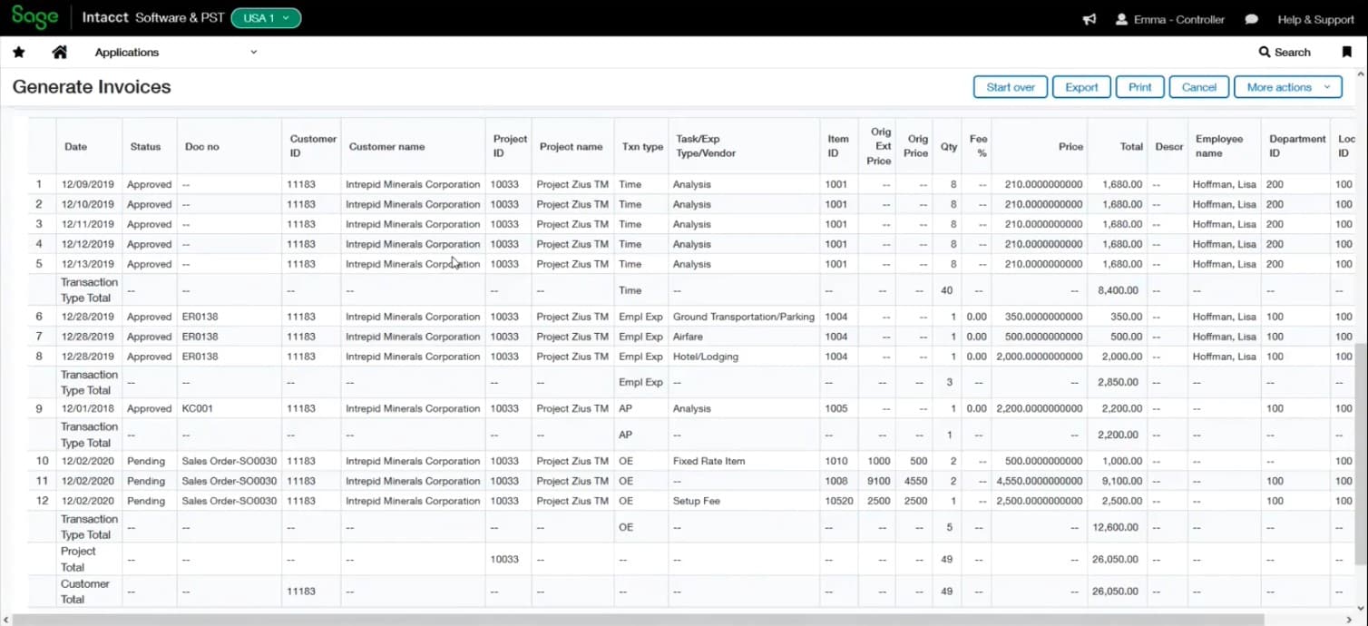Open Emma - Controller user menu

[1170, 19]
